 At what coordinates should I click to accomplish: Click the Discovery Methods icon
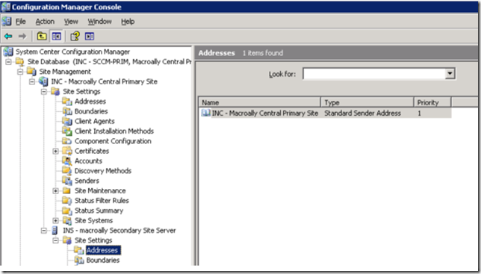click(67, 171)
